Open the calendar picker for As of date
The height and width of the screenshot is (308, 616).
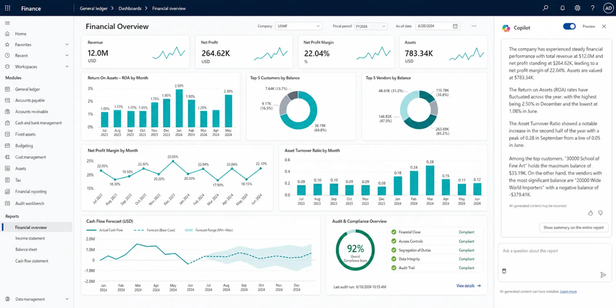pos(455,26)
